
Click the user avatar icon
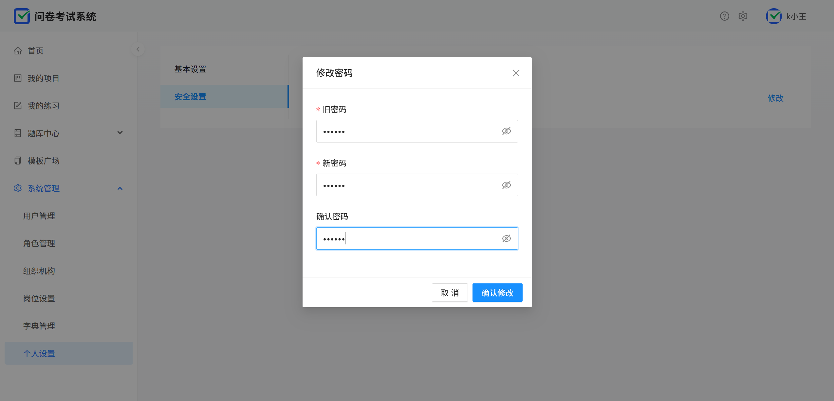774,16
